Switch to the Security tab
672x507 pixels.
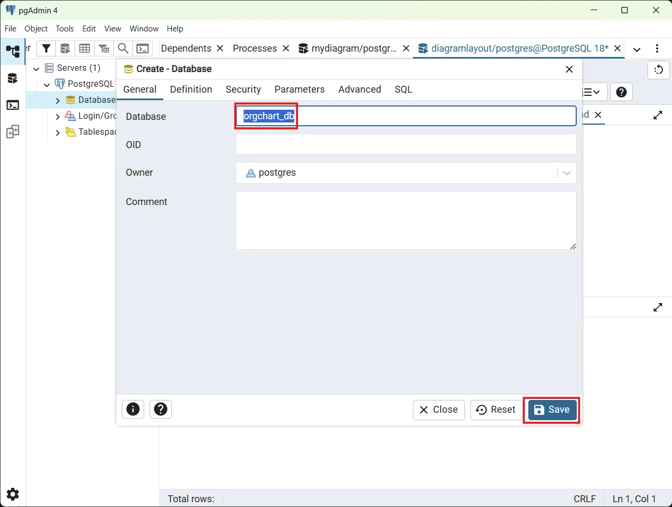click(243, 89)
